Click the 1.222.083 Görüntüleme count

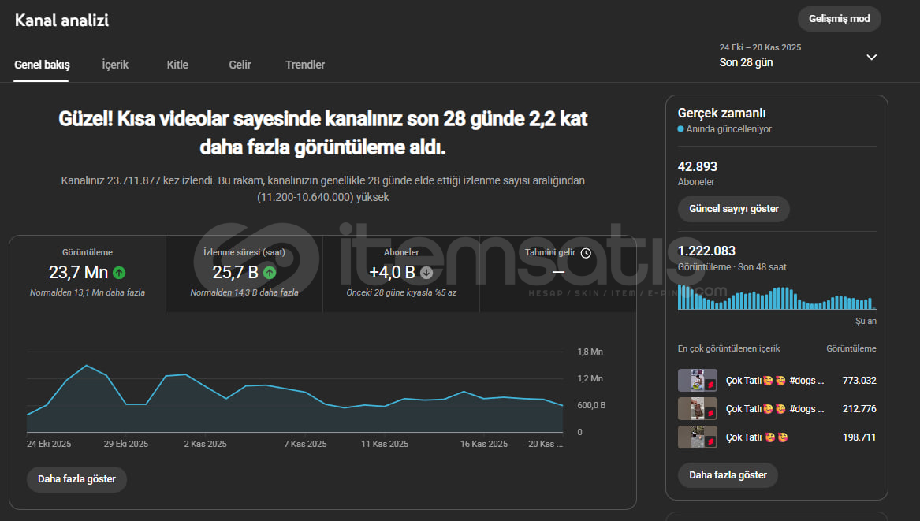[706, 251]
